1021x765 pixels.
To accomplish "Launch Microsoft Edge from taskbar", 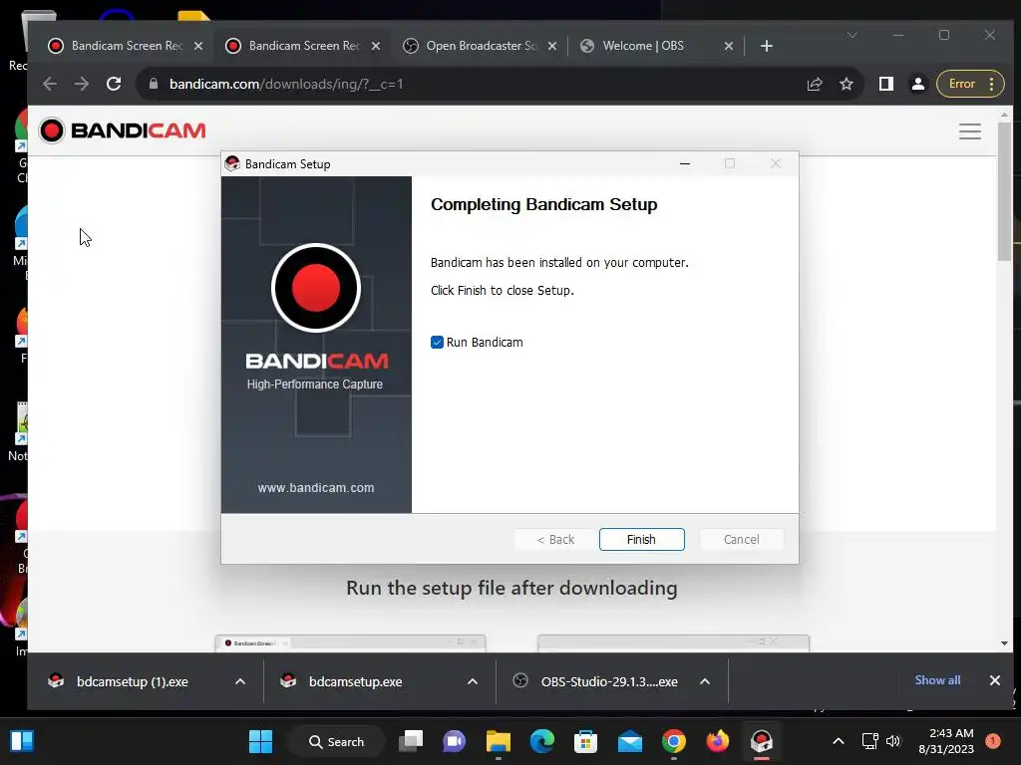I will 541,741.
